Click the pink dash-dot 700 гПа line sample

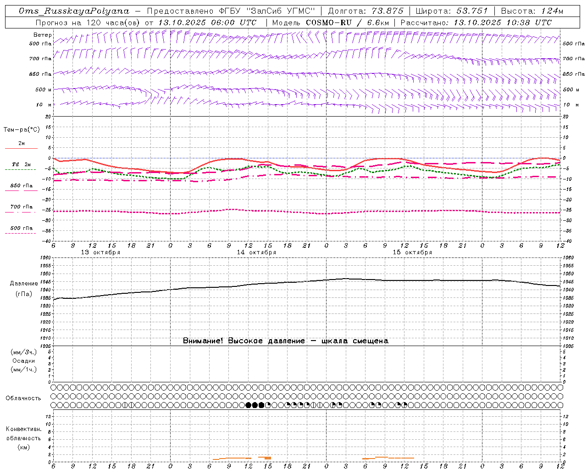[21, 212]
